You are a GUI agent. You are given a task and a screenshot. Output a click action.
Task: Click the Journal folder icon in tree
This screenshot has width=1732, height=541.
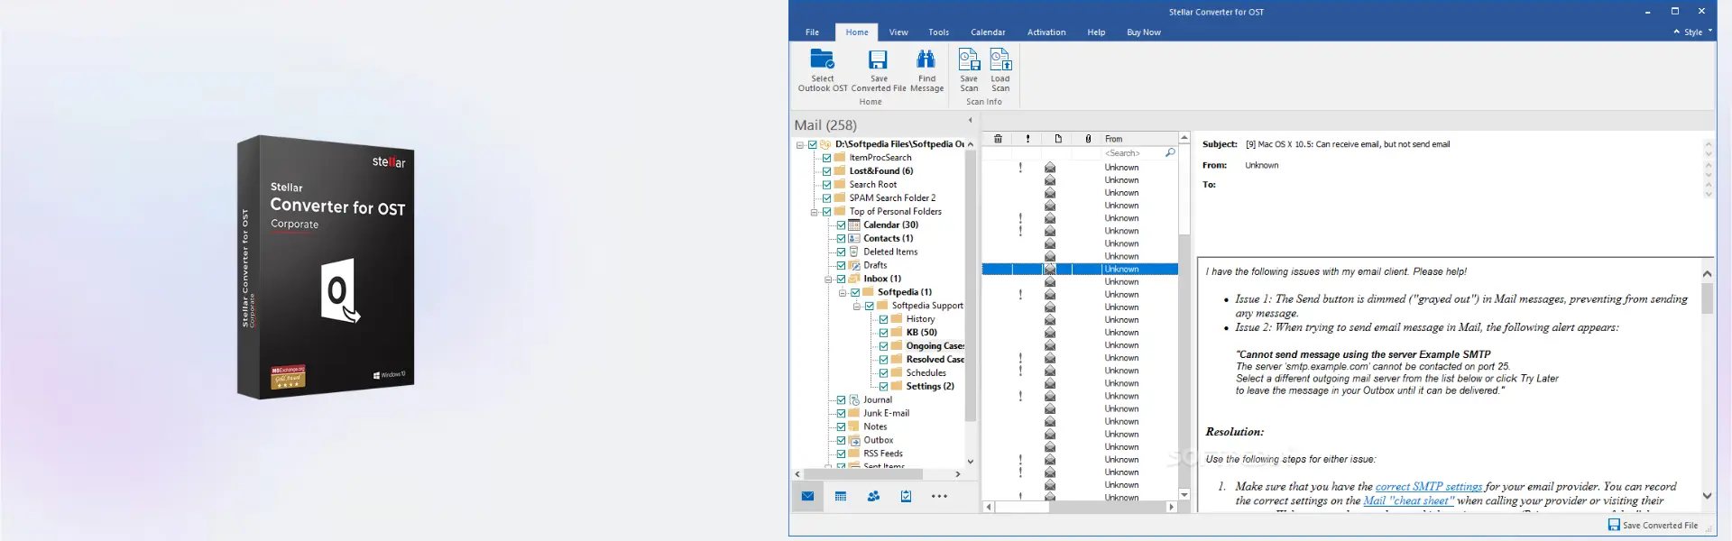(854, 399)
